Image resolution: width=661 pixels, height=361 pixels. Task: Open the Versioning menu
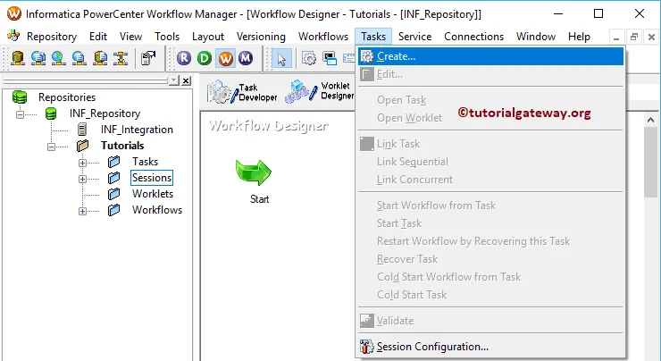coord(261,37)
